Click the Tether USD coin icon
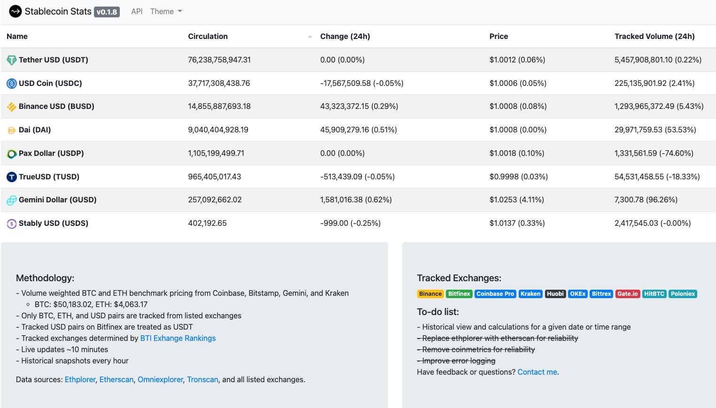The image size is (716, 408). click(11, 60)
